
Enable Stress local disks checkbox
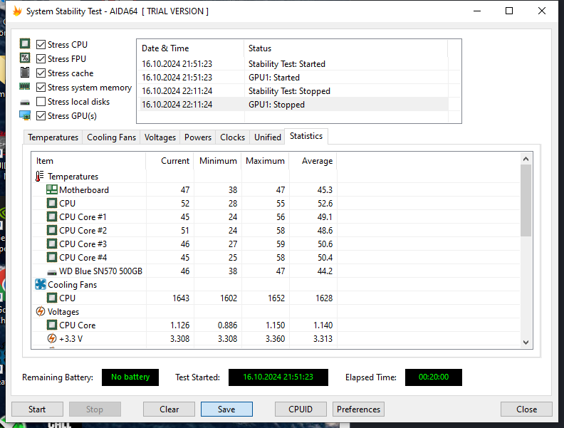[41, 101]
